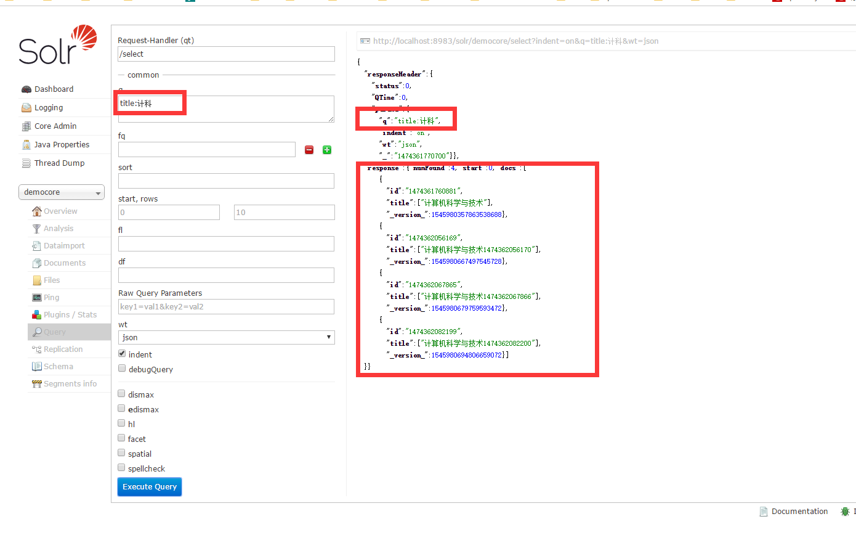Screen dimensions: 856x535
Task: Add fq row with green plus
Action: (x=327, y=150)
